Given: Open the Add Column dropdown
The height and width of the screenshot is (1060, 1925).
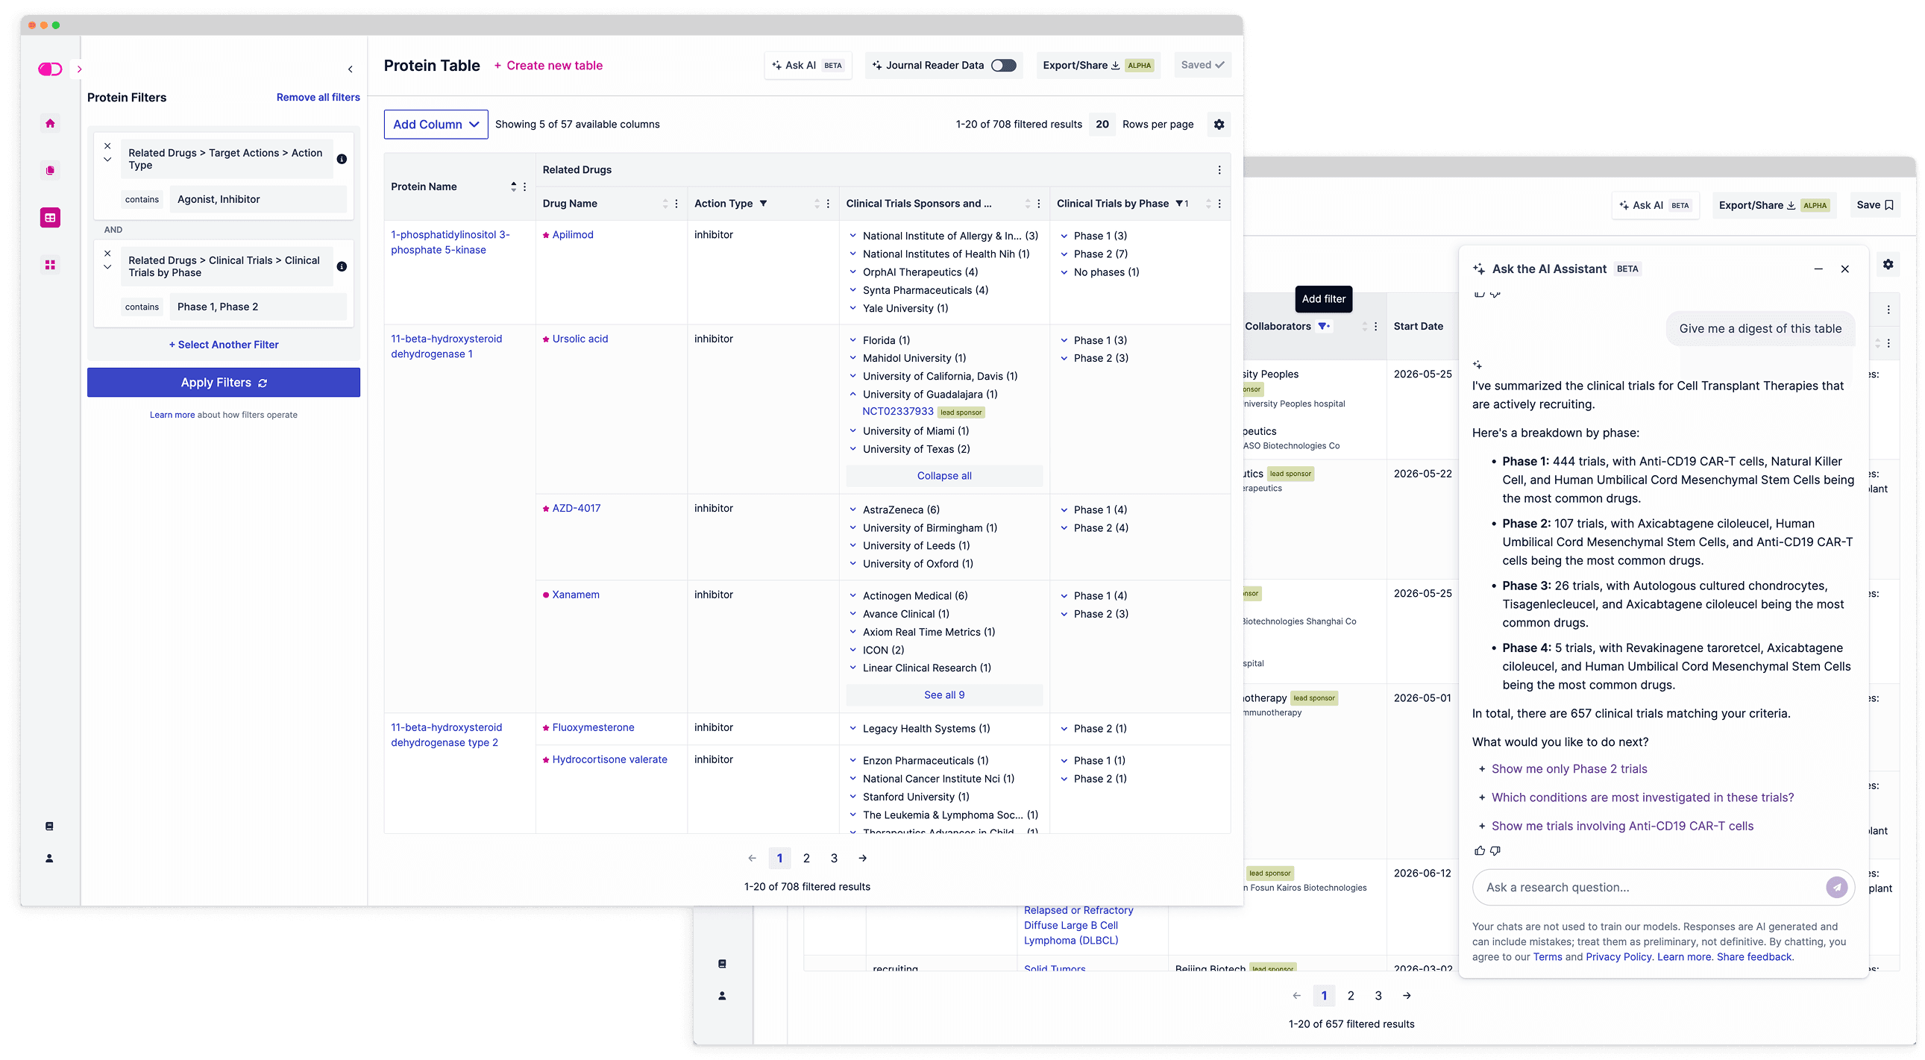Looking at the screenshot, I should pos(436,124).
